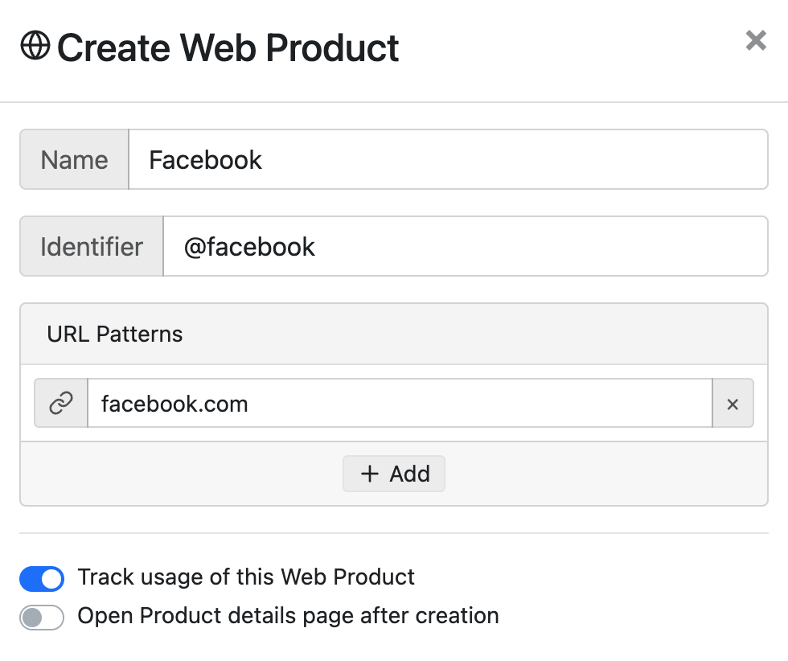Place cursor after @facebook identifier text
Viewport: 788px width, 661px height.
[x=316, y=247]
